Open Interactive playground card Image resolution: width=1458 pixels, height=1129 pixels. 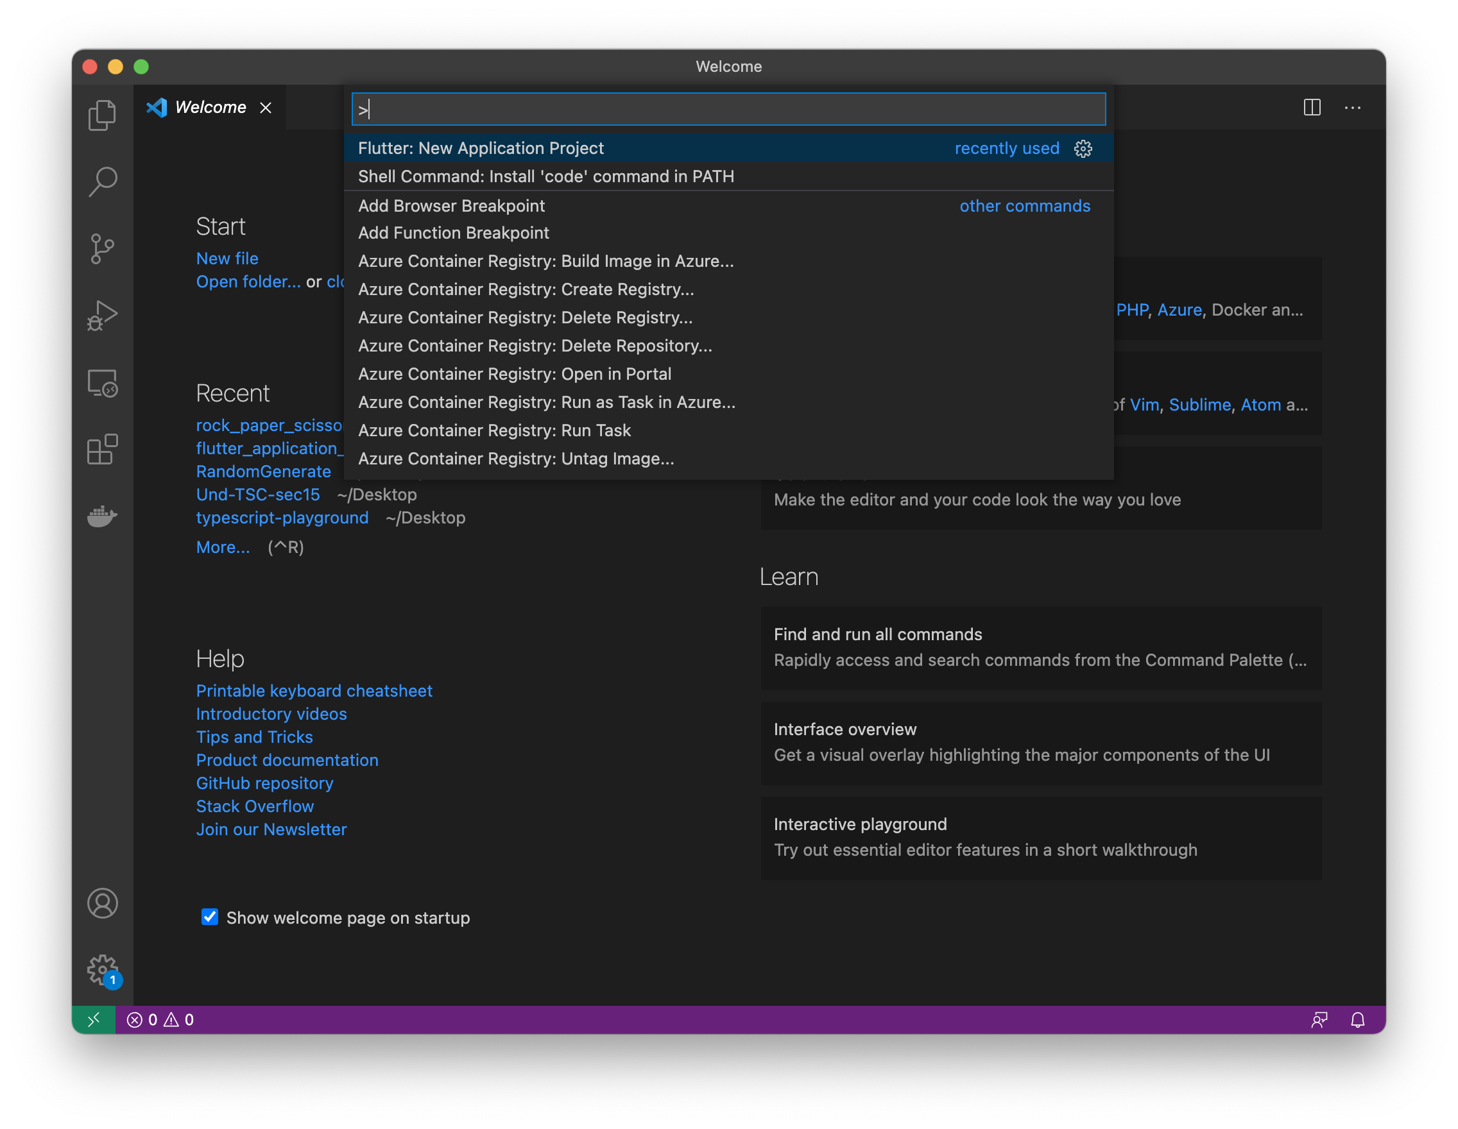[x=1041, y=837]
